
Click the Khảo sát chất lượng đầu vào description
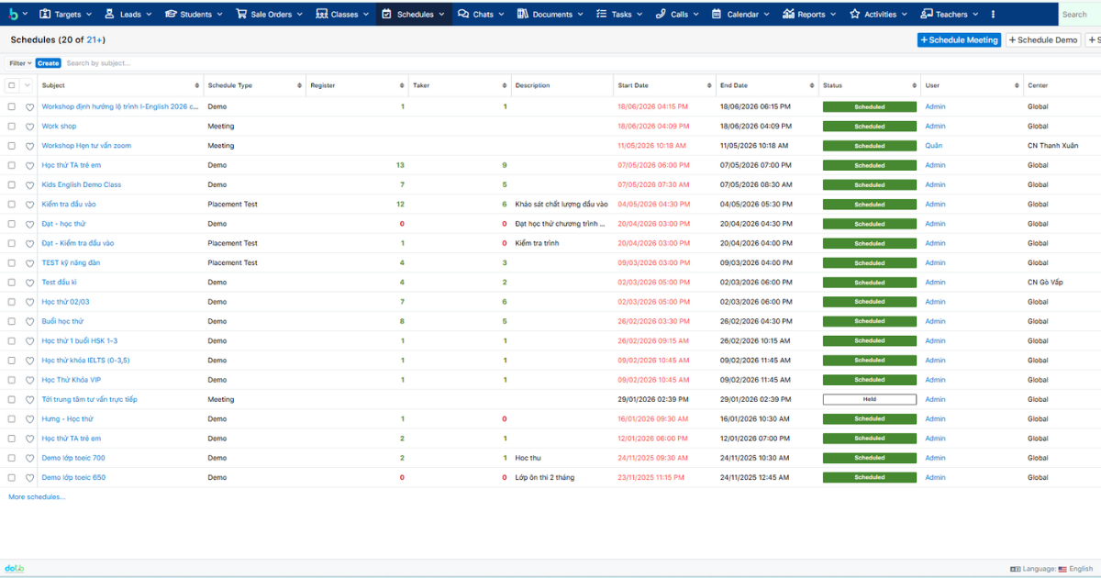pos(562,205)
